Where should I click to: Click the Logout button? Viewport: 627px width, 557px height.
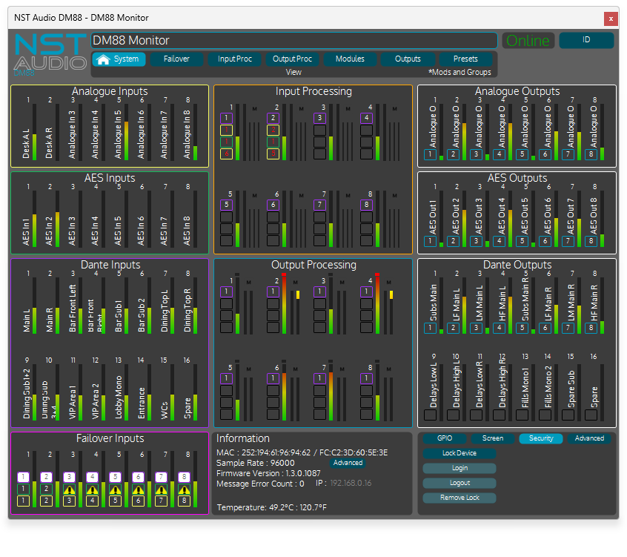pyautogui.click(x=460, y=483)
